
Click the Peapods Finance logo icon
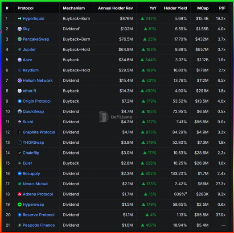click(20, 225)
